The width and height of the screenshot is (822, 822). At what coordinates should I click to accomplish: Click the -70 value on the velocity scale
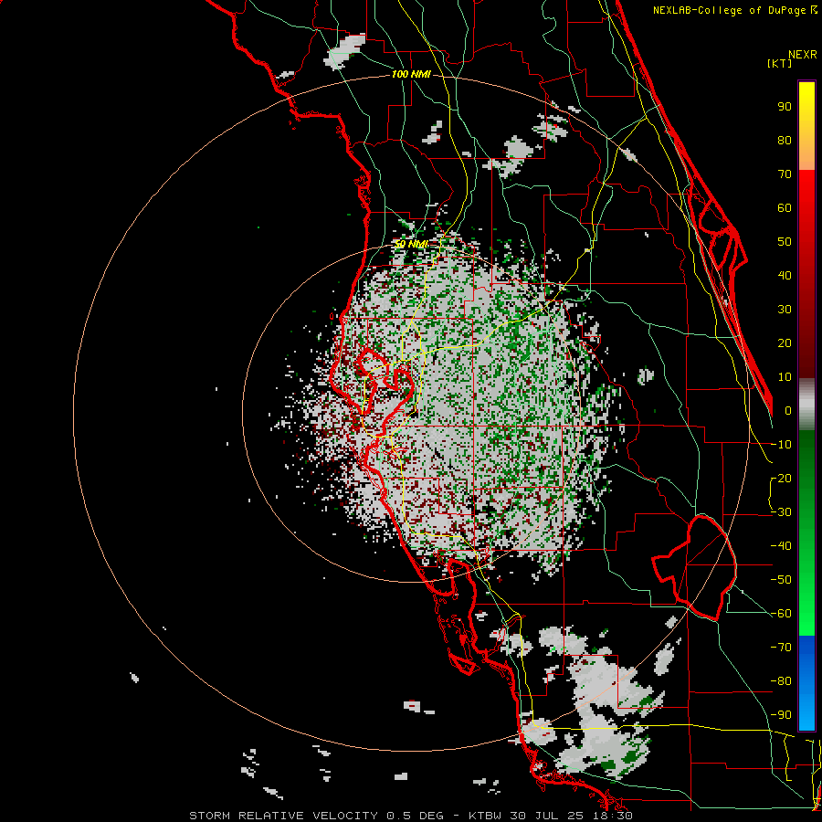point(781,648)
